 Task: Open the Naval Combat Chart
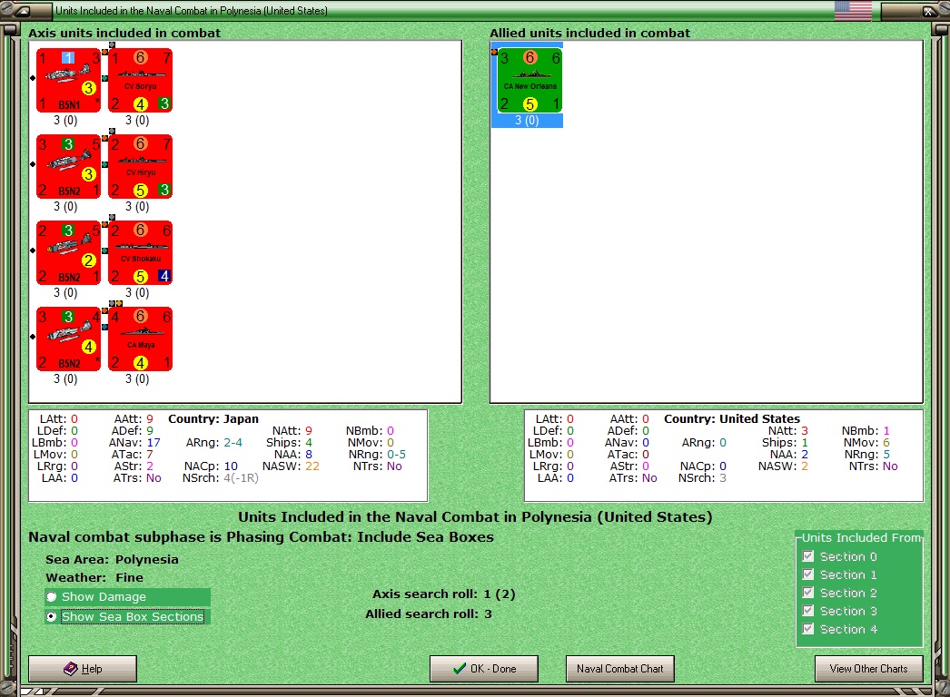619,669
